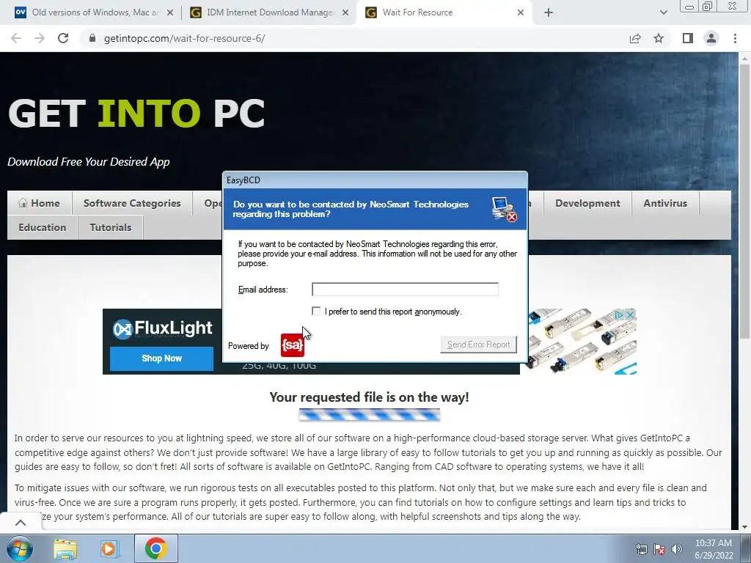Screen dimensions: 751x563
Task: Open Action Center flag icon
Action: point(659,548)
